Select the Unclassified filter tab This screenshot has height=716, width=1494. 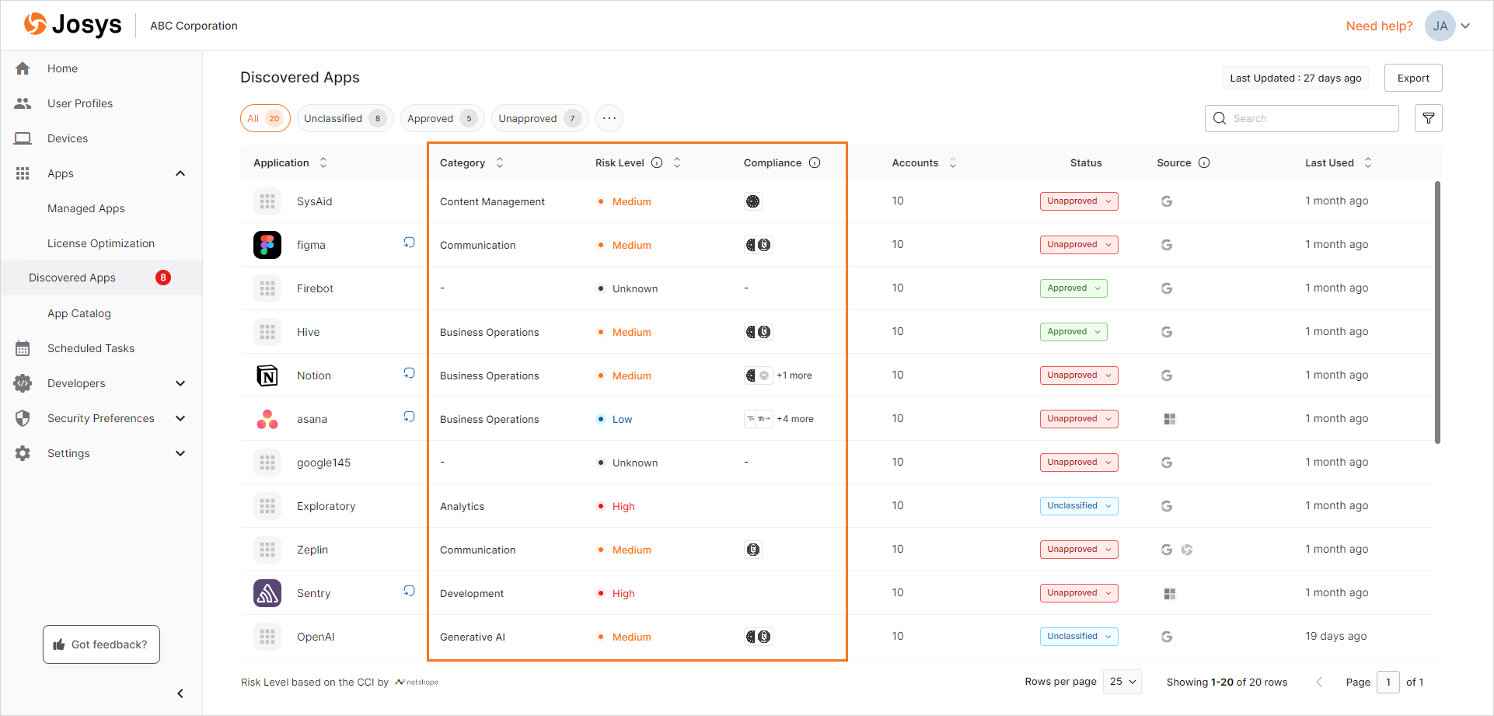(345, 118)
